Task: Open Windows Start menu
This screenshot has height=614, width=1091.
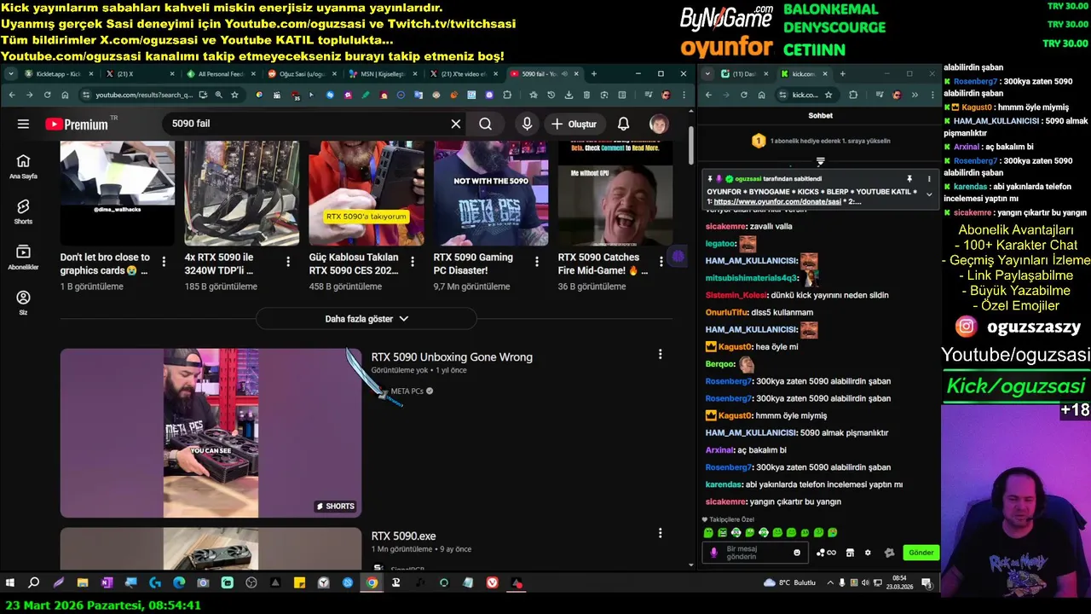Action: coord(10,583)
